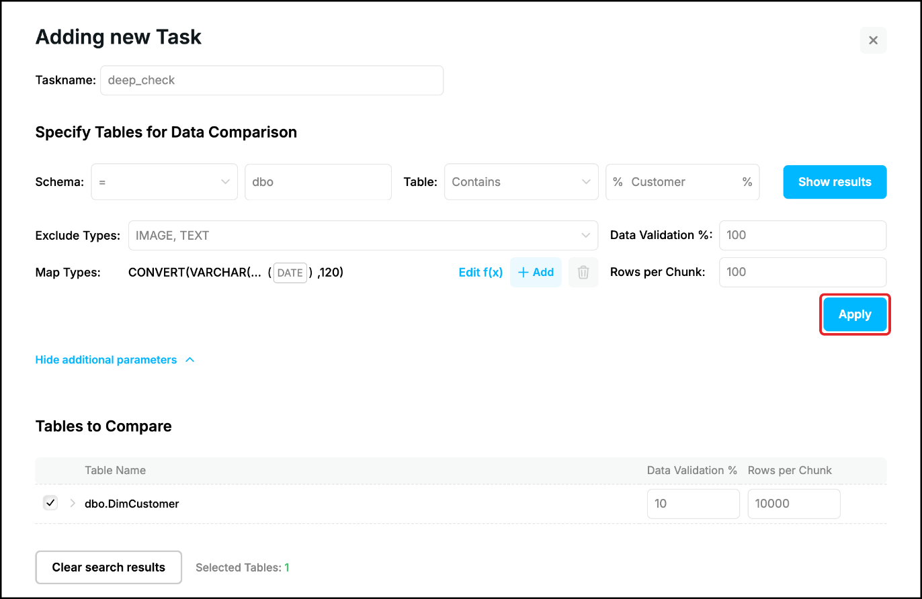Click the top Data Validation % field
Viewport: 922px width, 599px height.
[x=802, y=235]
